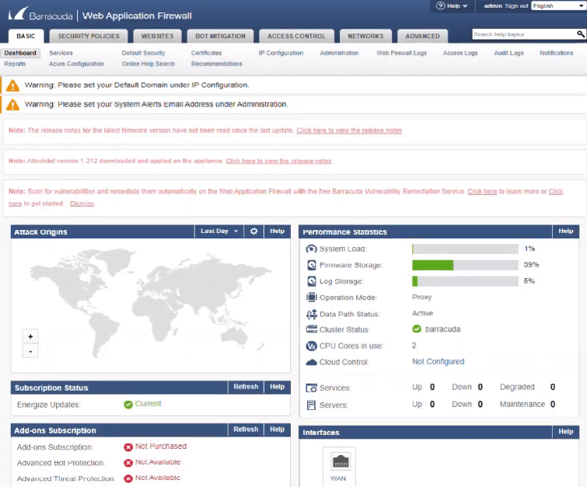The width and height of the screenshot is (587, 487).
Task: Select the Basic tab
Action: tap(26, 37)
